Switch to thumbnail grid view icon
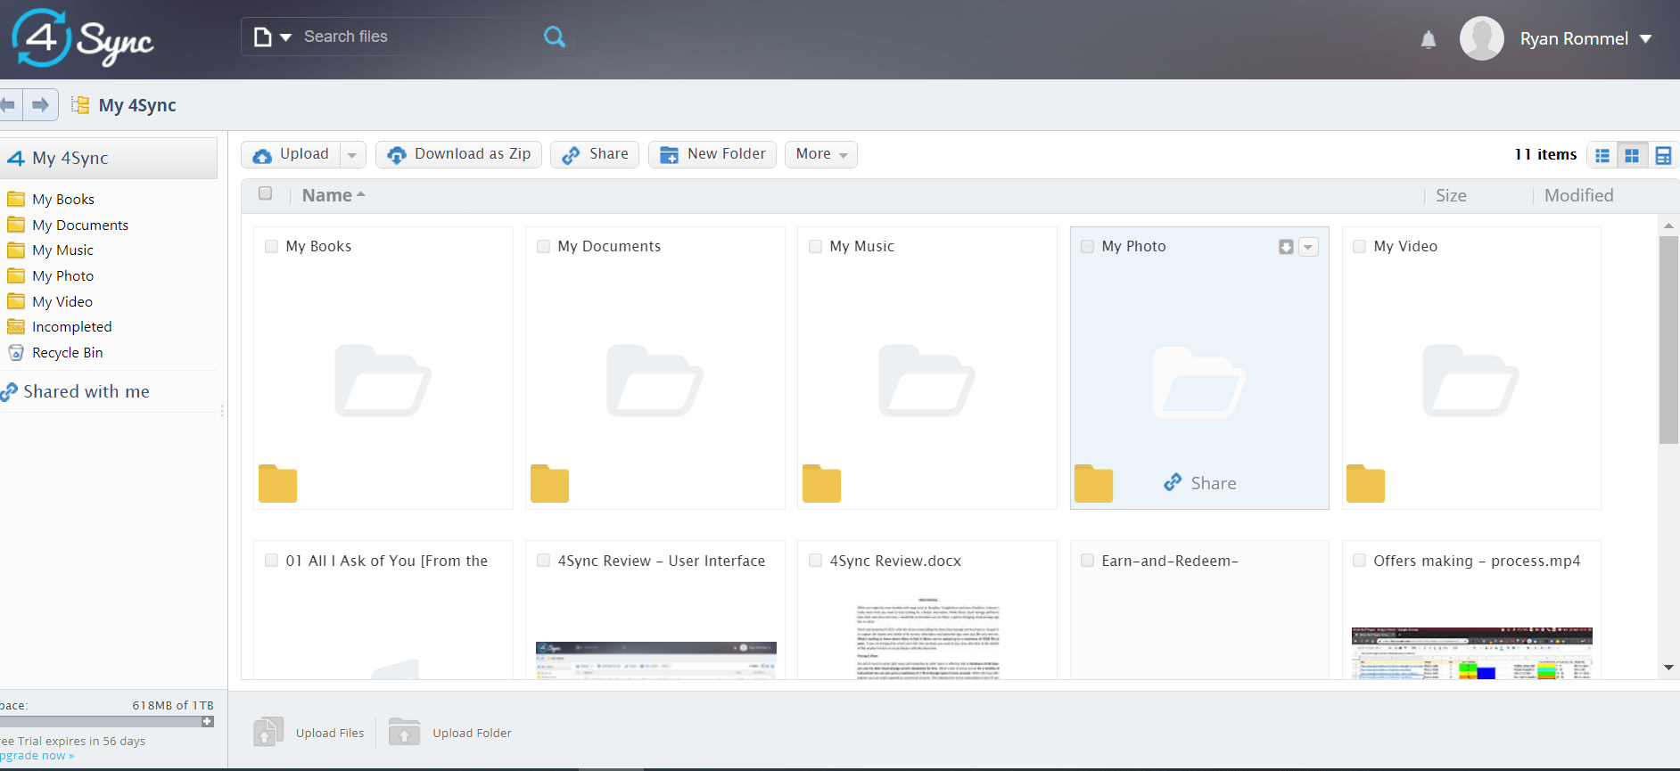Viewport: 1680px width, 771px height. [1632, 155]
